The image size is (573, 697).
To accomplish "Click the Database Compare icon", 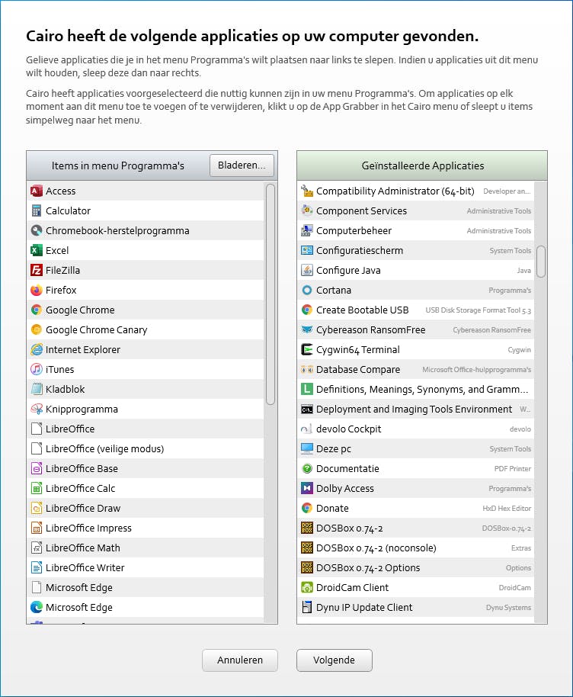I will pos(307,369).
